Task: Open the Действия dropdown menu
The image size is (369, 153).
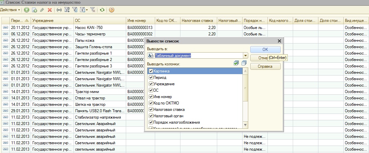Action: tap(10, 10)
